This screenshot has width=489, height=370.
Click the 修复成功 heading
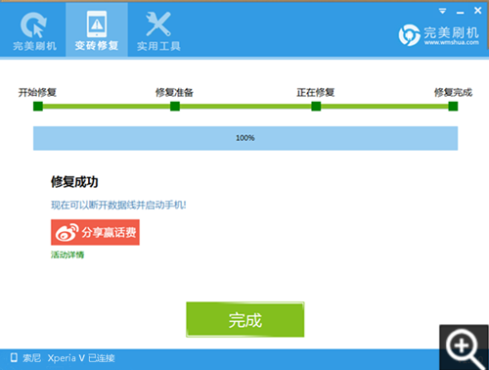click(74, 182)
